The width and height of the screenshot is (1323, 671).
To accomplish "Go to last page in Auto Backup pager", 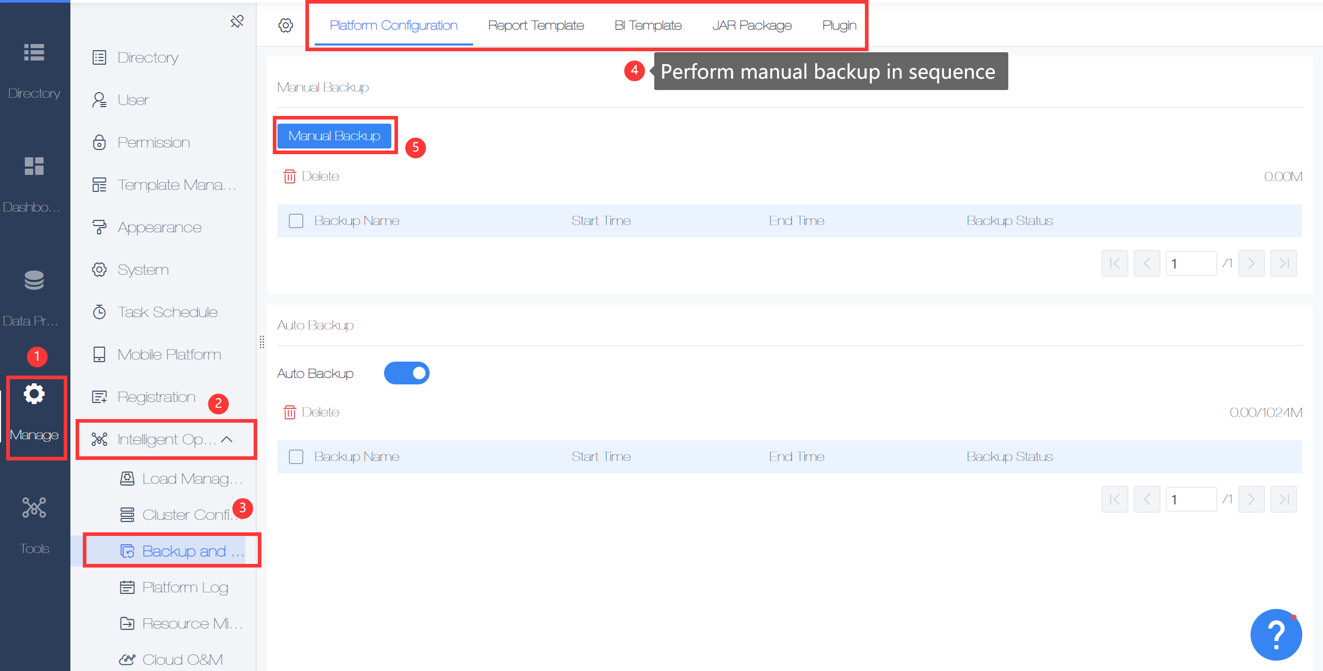I will (x=1284, y=499).
